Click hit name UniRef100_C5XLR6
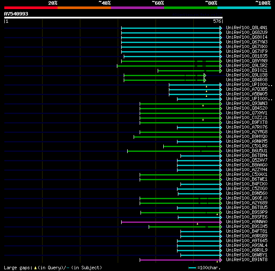This screenshot has height=271, width=275. (247, 146)
